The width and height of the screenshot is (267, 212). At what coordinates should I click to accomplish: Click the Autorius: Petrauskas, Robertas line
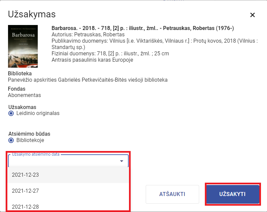(x=88, y=35)
